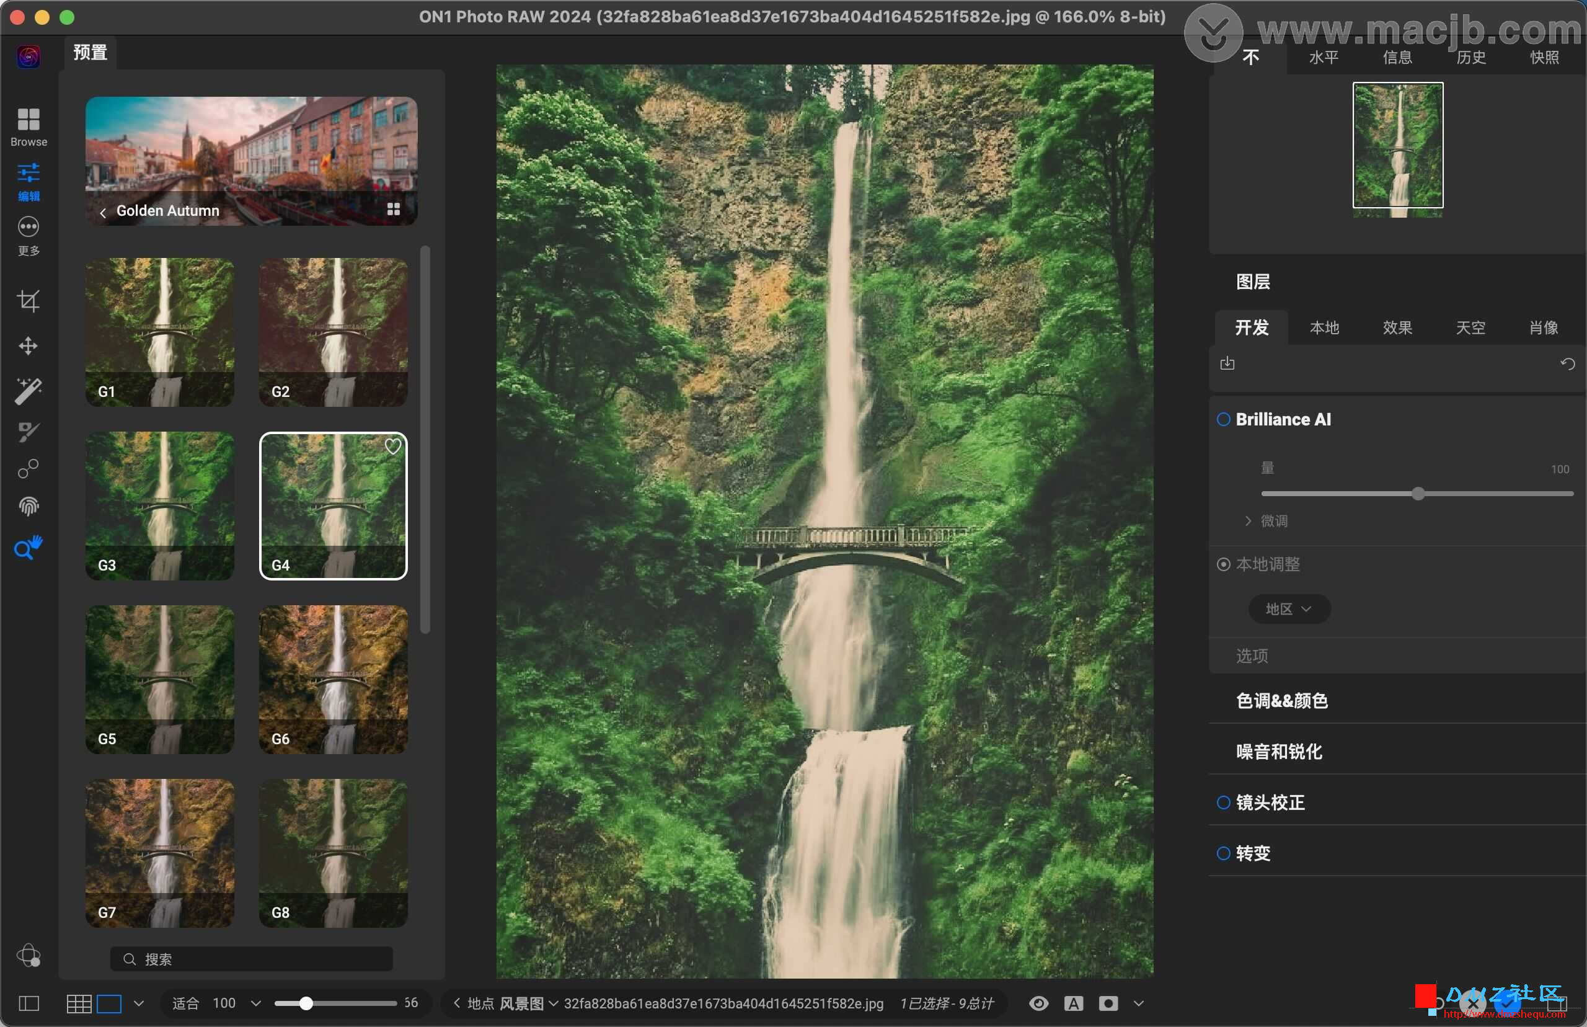
Task: Switch to single image view layout
Action: (109, 1003)
